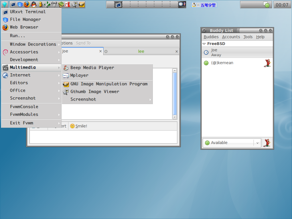292x219 pixels.
Task: Expand the Editors submenu
Action: pos(31,83)
